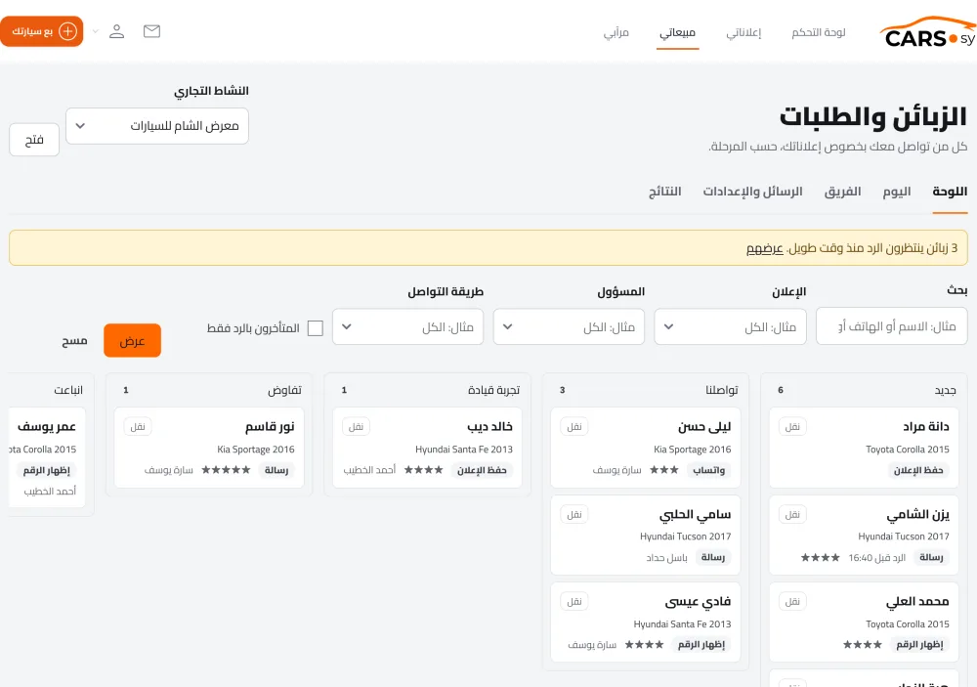Open customer فادي عيسى
Image resolution: width=977 pixels, height=687 pixels.
click(698, 602)
